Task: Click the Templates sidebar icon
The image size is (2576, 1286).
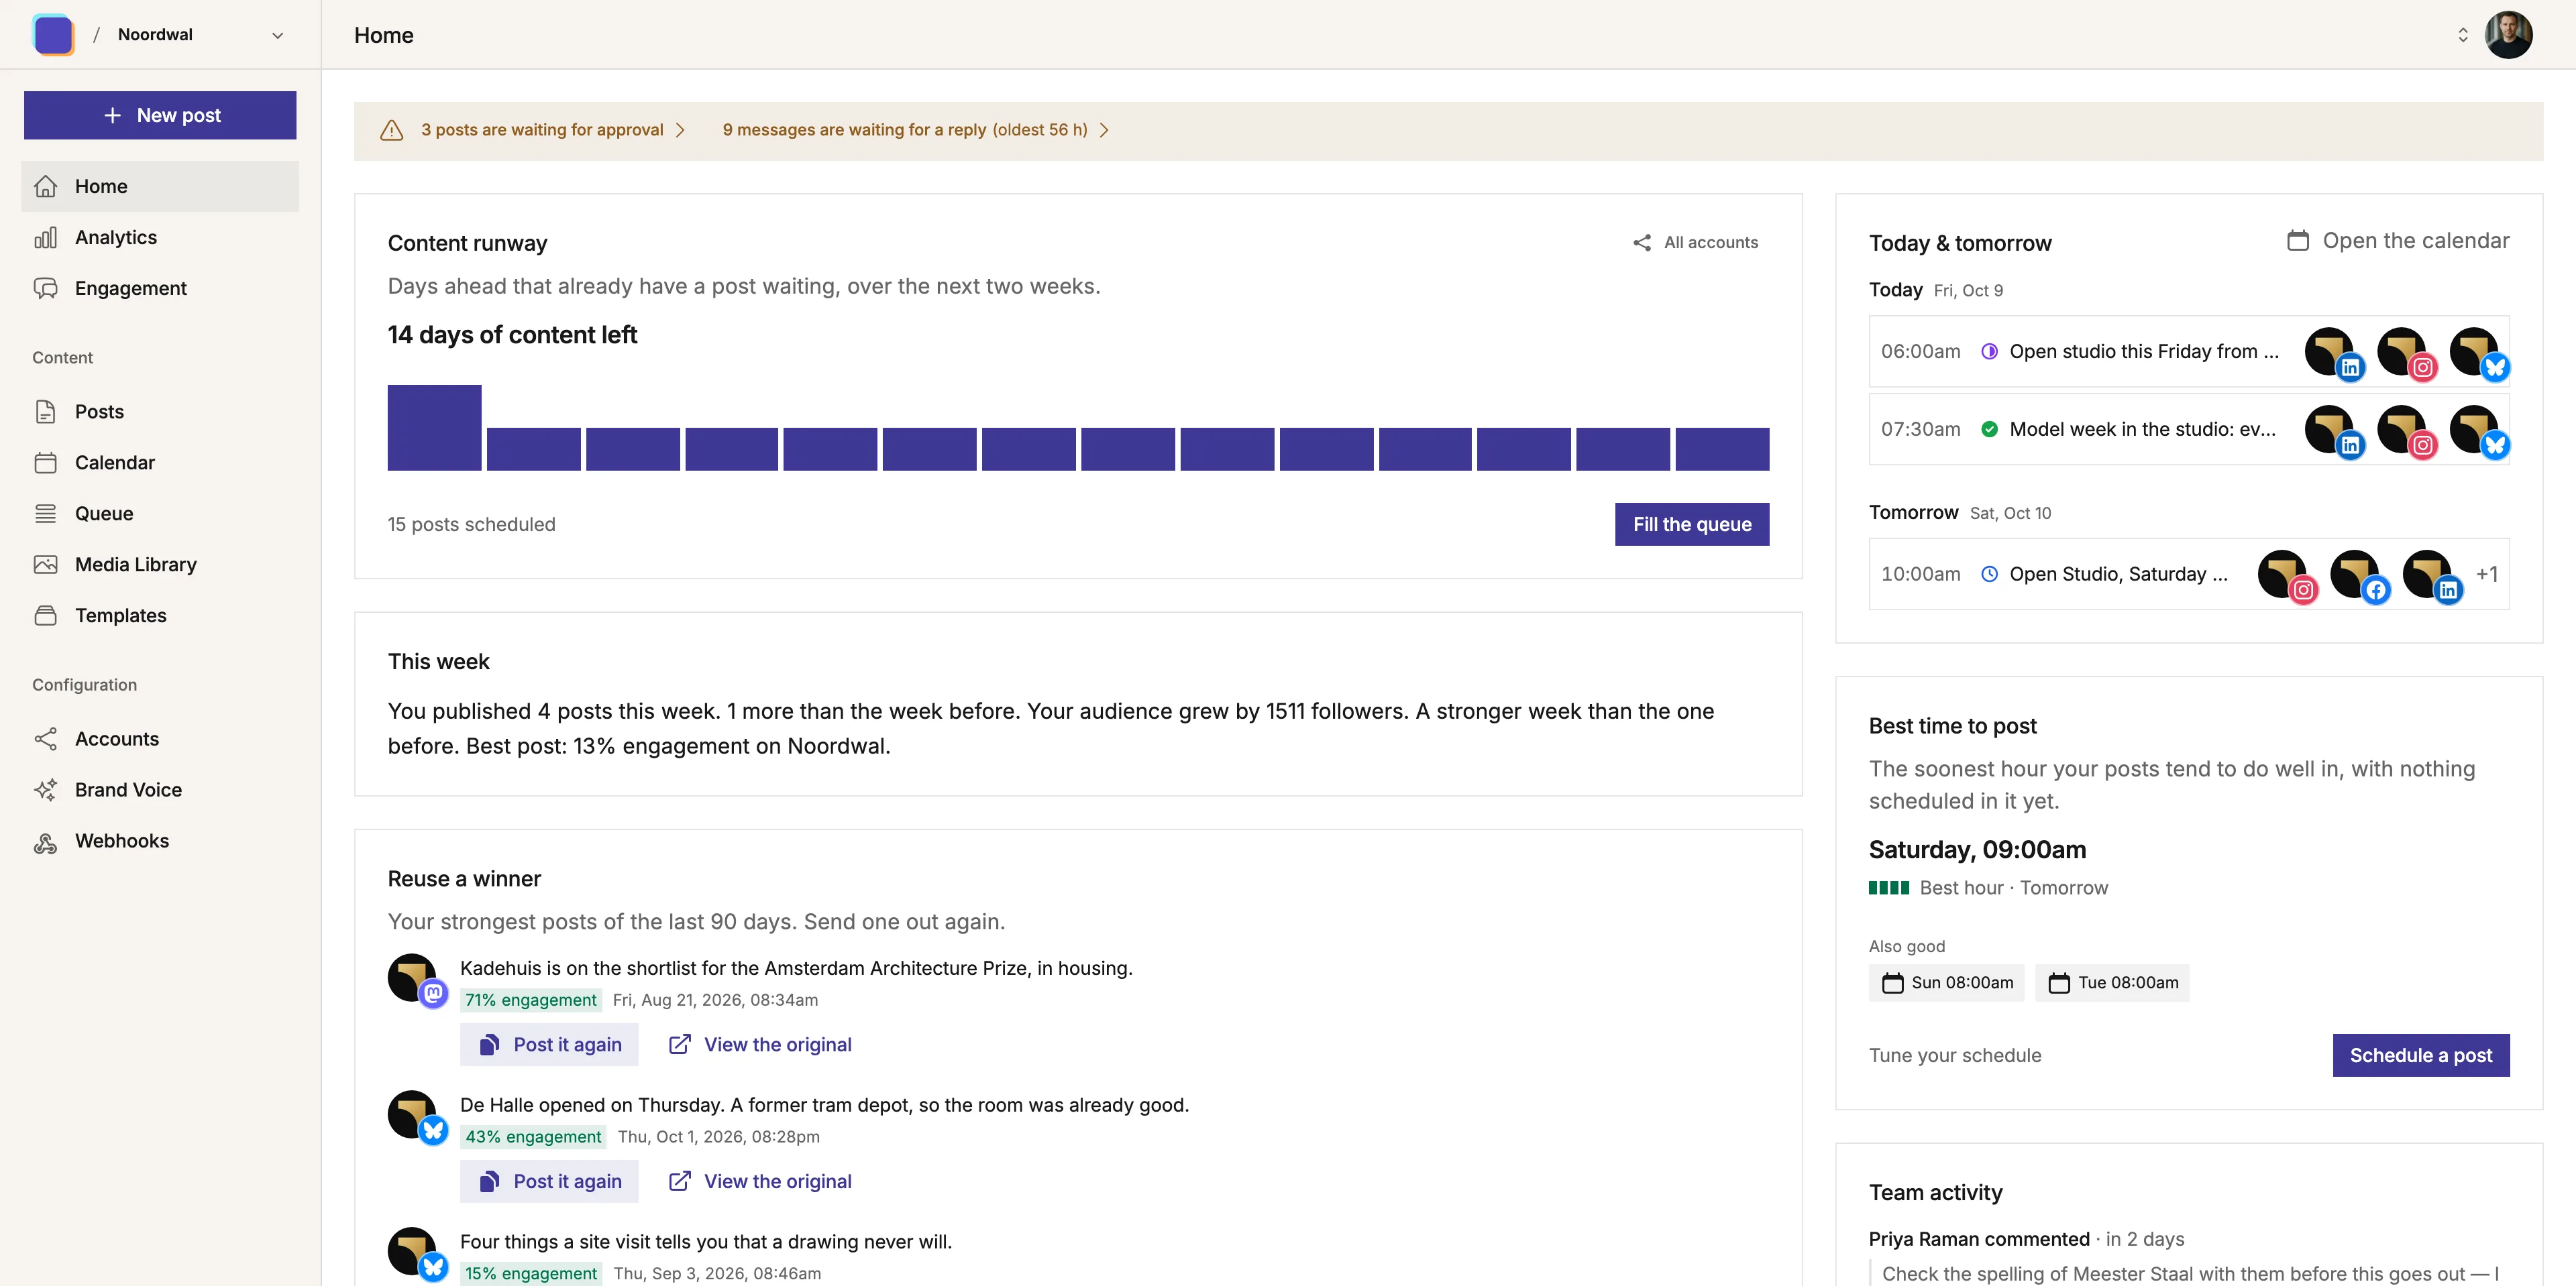Action: (x=45, y=616)
